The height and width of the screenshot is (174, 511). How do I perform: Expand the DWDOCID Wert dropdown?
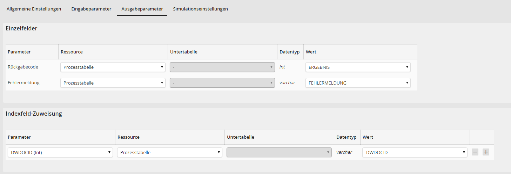(x=415, y=152)
